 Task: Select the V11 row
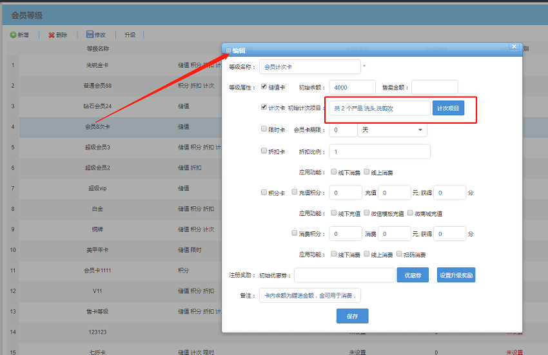pos(114,291)
